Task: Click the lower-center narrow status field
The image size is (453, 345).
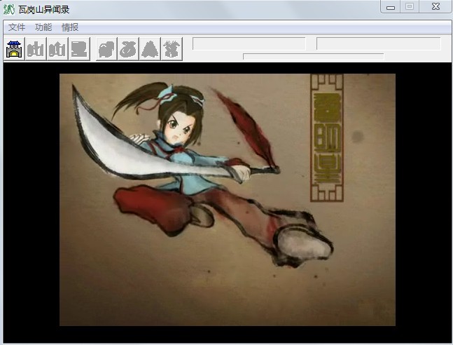Action: (x=314, y=56)
